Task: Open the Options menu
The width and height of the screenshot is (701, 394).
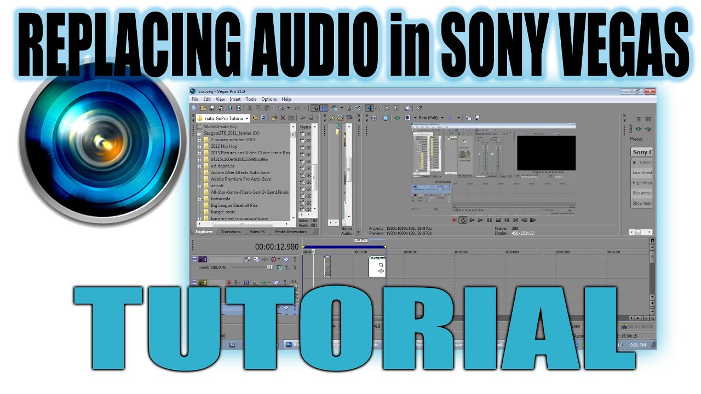Action: pyautogui.click(x=269, y=99)
